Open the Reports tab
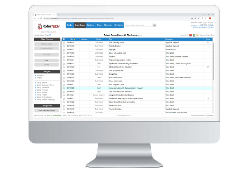Image resolution: width=249 pixels, height=172 pixels. (108, 25)
